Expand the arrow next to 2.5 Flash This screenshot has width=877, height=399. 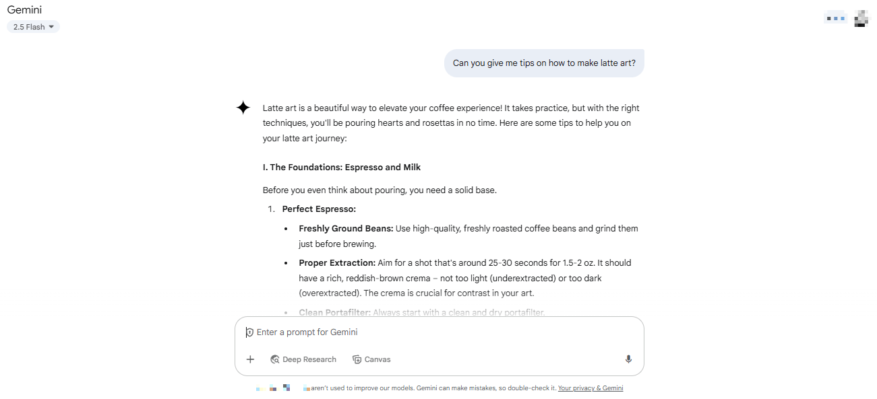pos(51,27)
